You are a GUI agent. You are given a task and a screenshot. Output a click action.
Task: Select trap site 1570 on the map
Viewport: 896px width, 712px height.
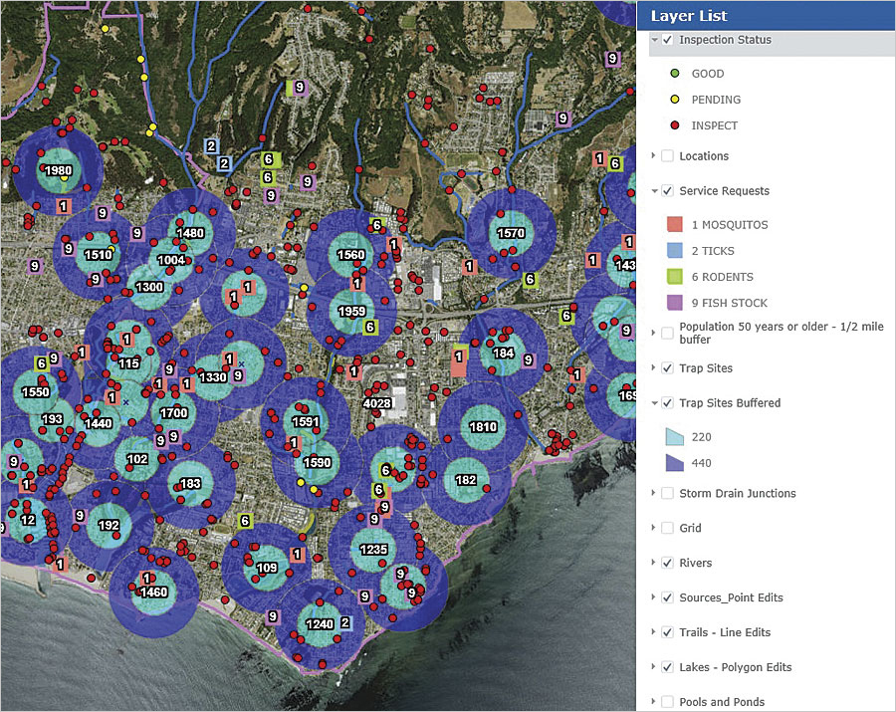(x=511, y=233)
